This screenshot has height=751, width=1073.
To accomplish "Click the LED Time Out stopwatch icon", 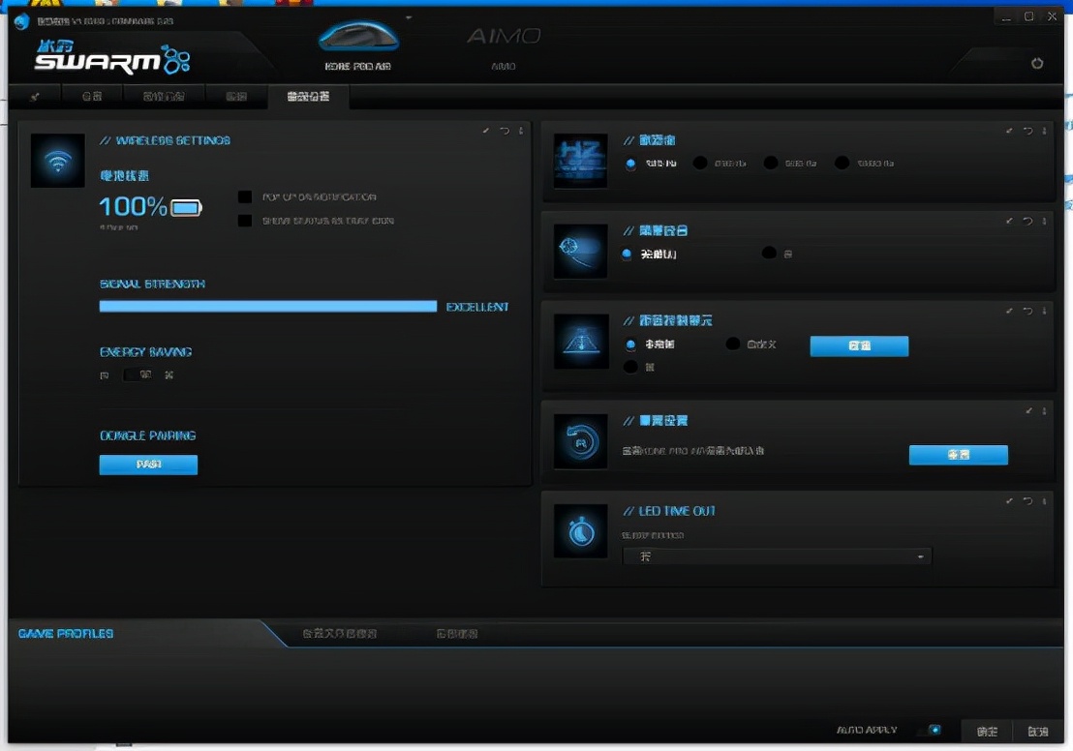I will click(580, 530).
